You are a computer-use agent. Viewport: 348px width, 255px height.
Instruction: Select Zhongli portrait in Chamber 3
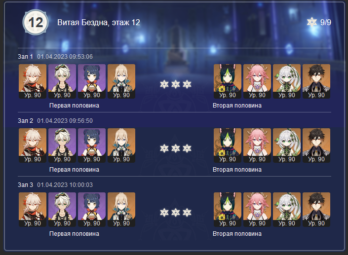(x=316, y=209)
